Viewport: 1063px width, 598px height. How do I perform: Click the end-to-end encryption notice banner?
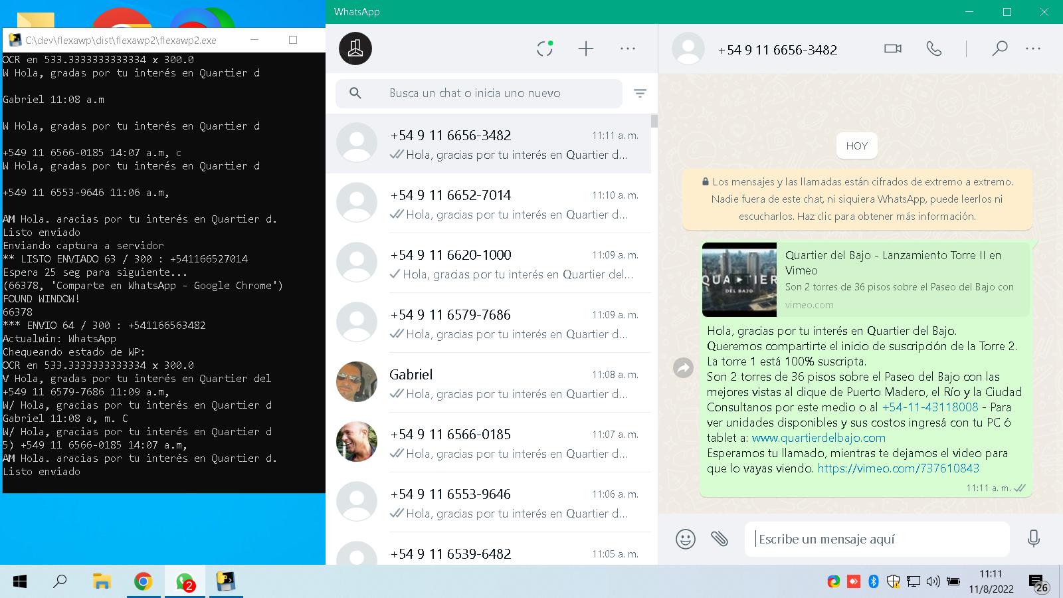pyautogui.click(x=857, y=199)
